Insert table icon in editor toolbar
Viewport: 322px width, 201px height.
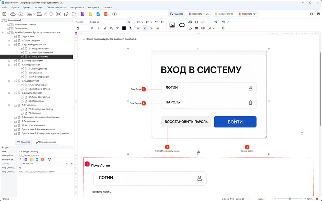pos(196,28)
